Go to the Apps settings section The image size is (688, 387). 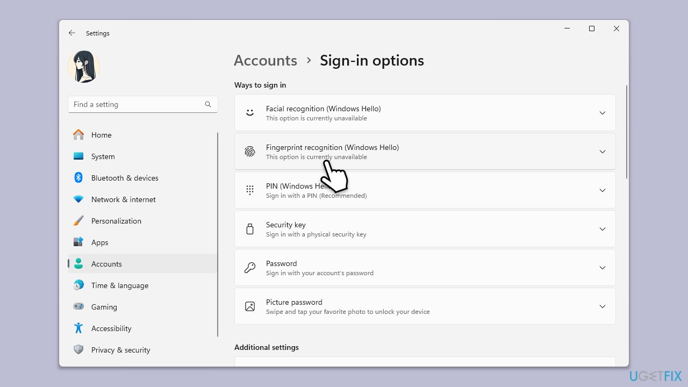coord(99,242)
